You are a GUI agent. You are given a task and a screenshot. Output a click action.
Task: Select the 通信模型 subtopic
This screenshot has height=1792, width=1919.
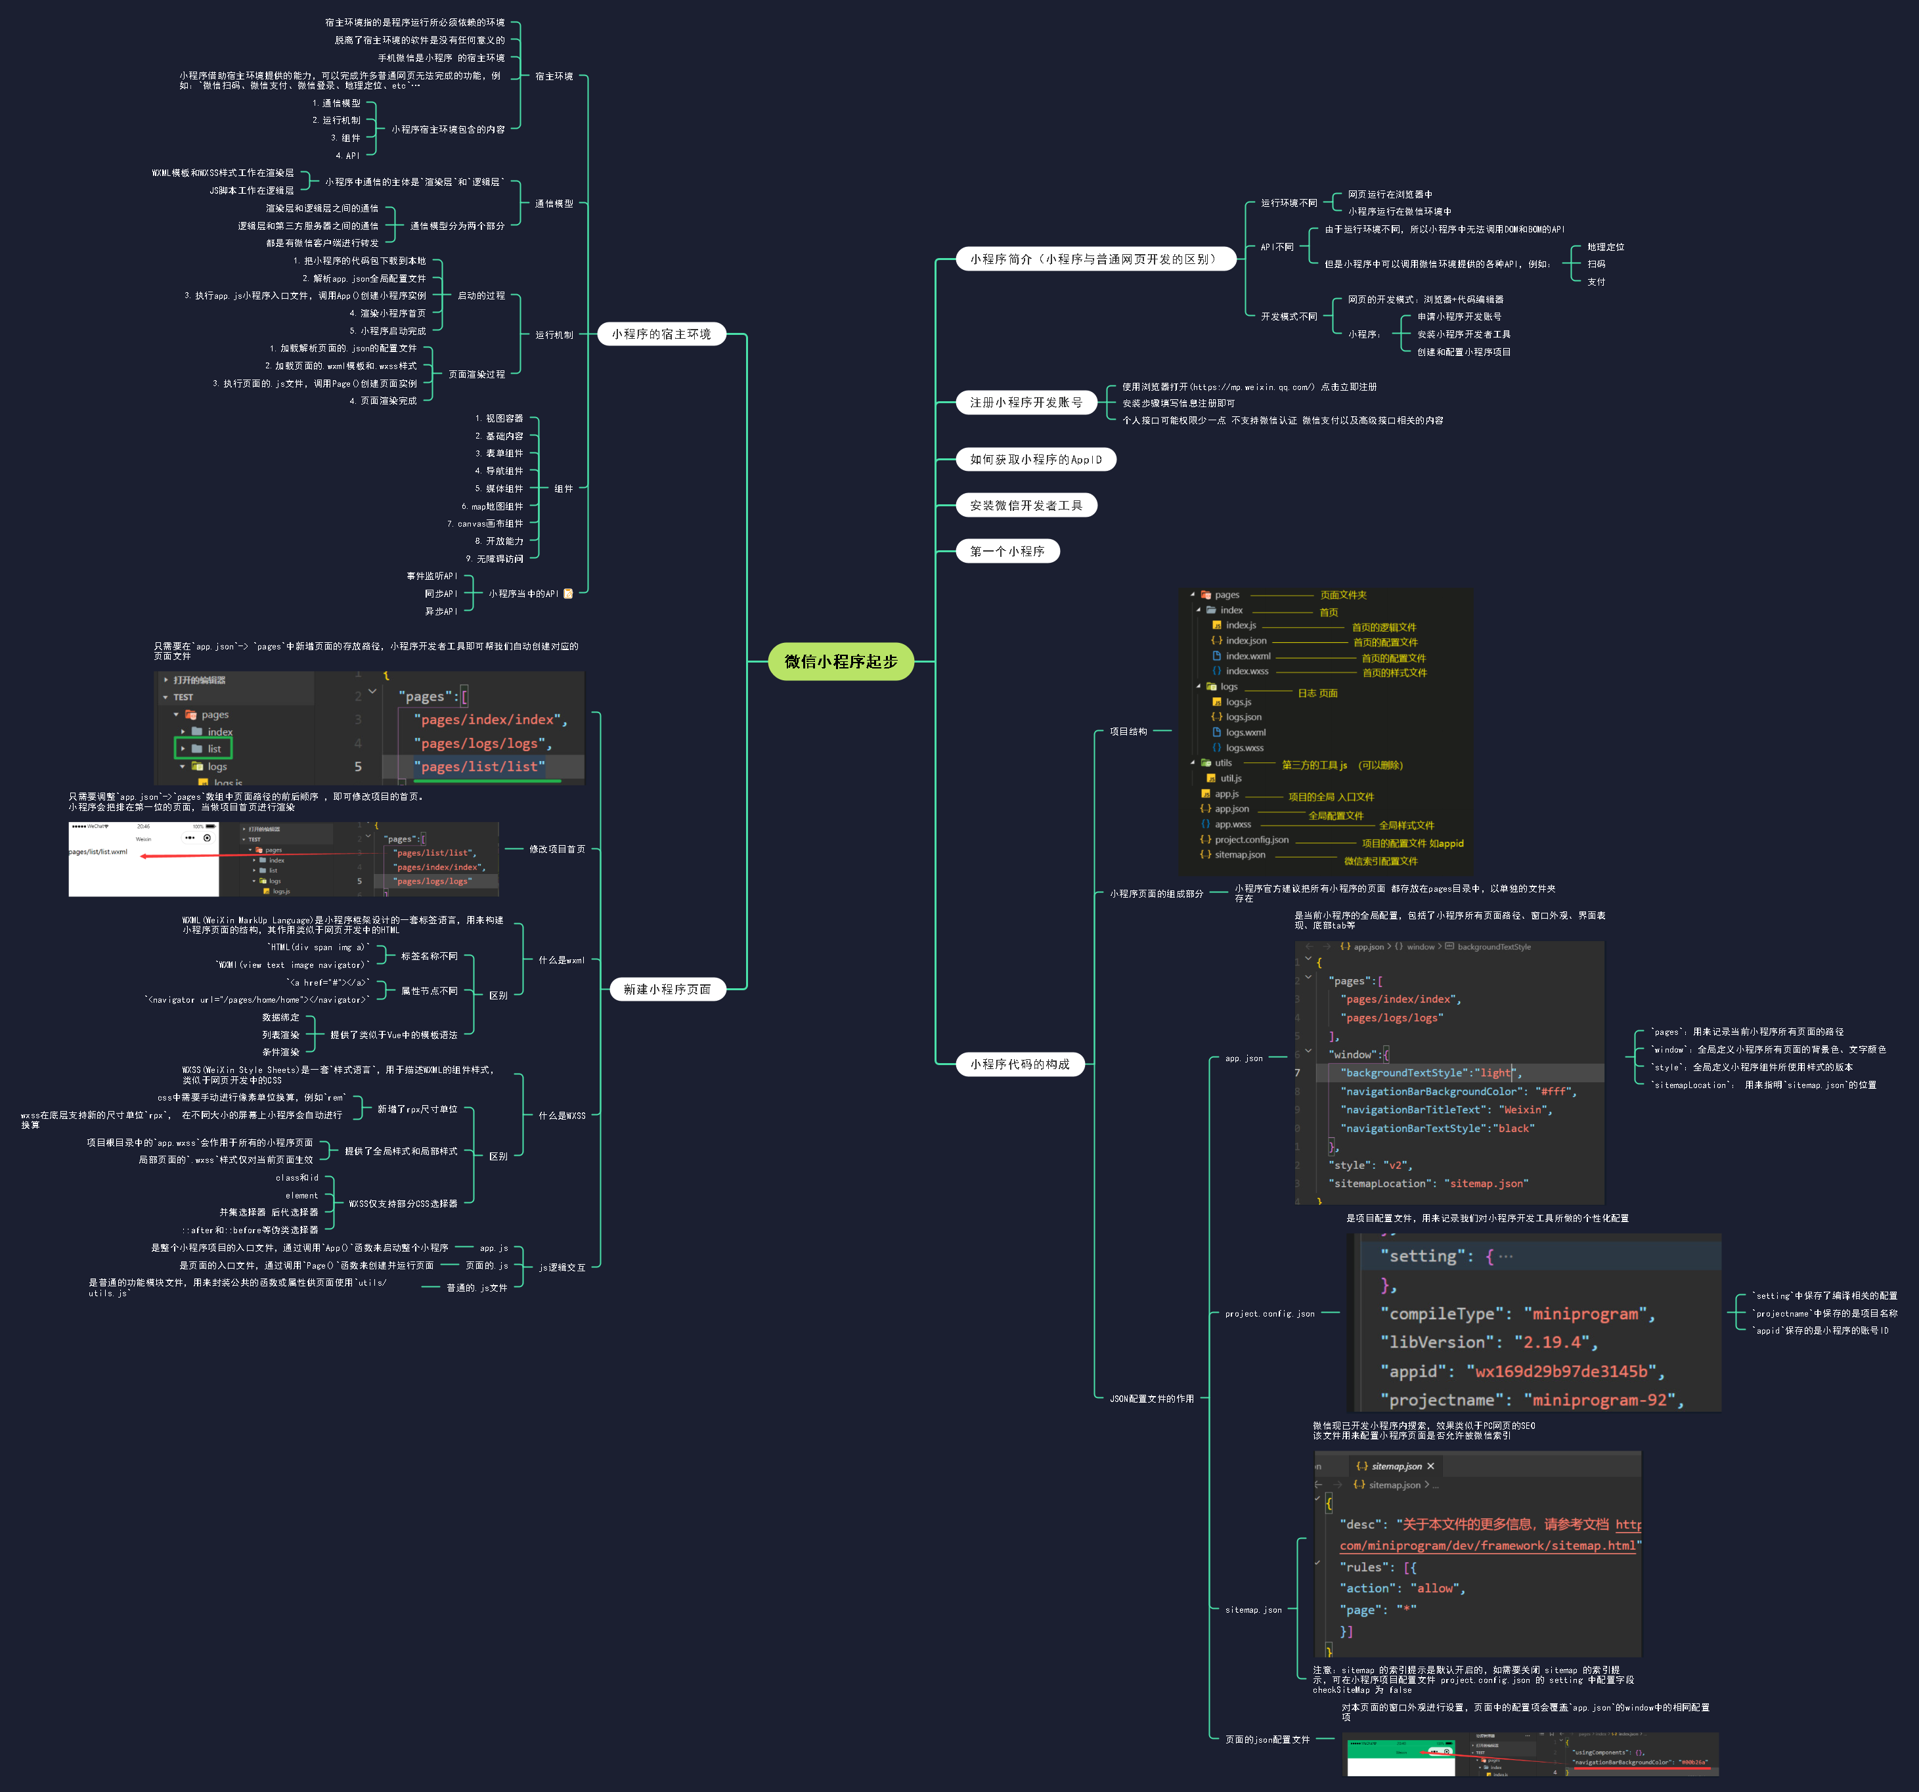point(554,204)
